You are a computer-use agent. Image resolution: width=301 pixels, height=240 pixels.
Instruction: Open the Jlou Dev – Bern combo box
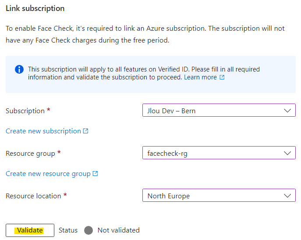[x=219, y=111]
